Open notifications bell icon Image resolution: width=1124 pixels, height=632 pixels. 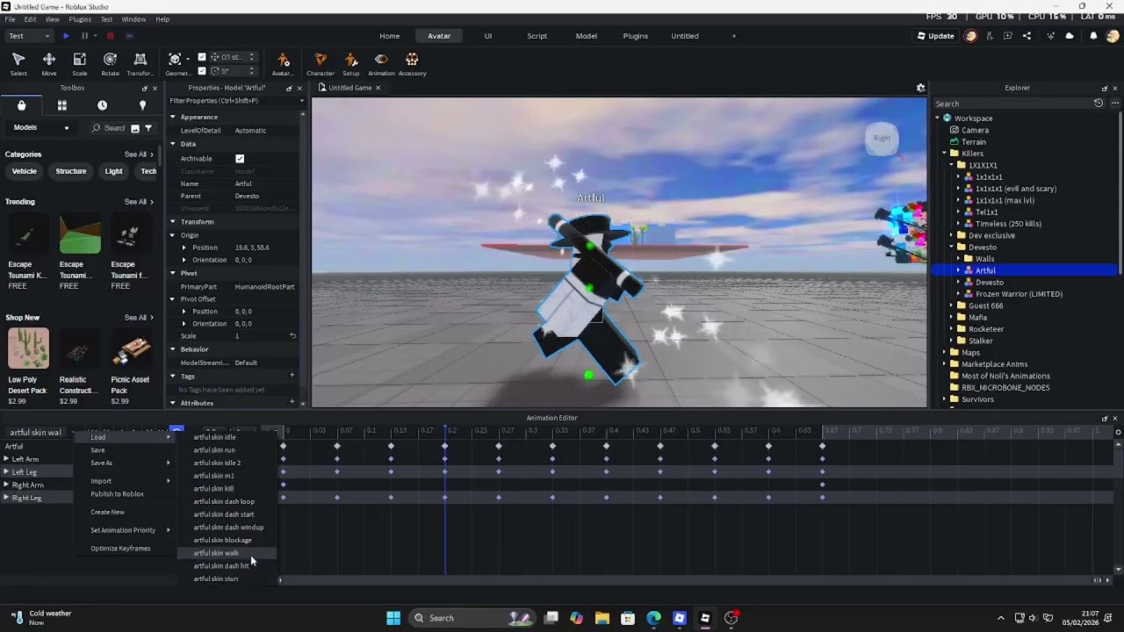[1093, 36]
